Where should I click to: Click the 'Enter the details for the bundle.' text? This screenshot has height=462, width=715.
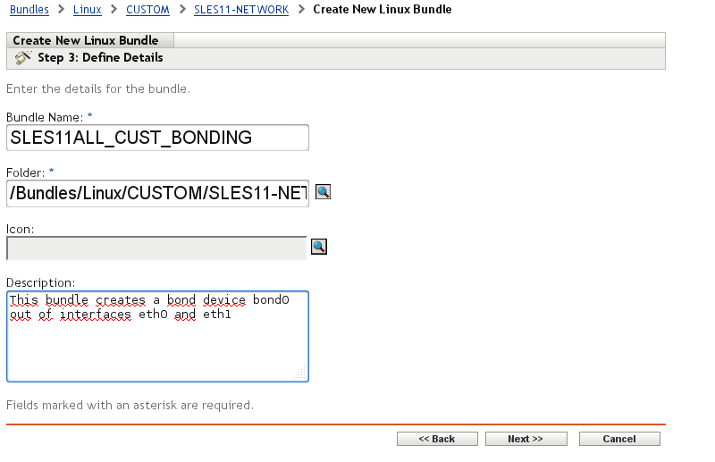(98, 88)
